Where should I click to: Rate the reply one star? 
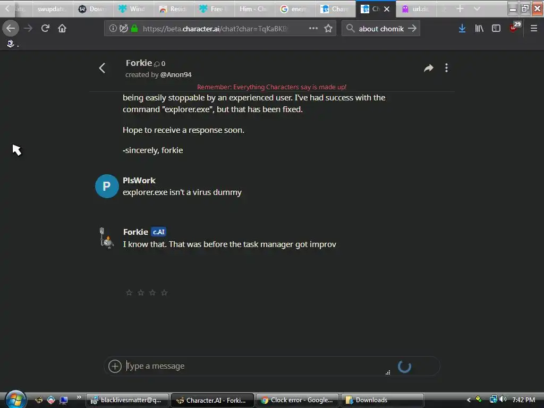click(129, 293)
